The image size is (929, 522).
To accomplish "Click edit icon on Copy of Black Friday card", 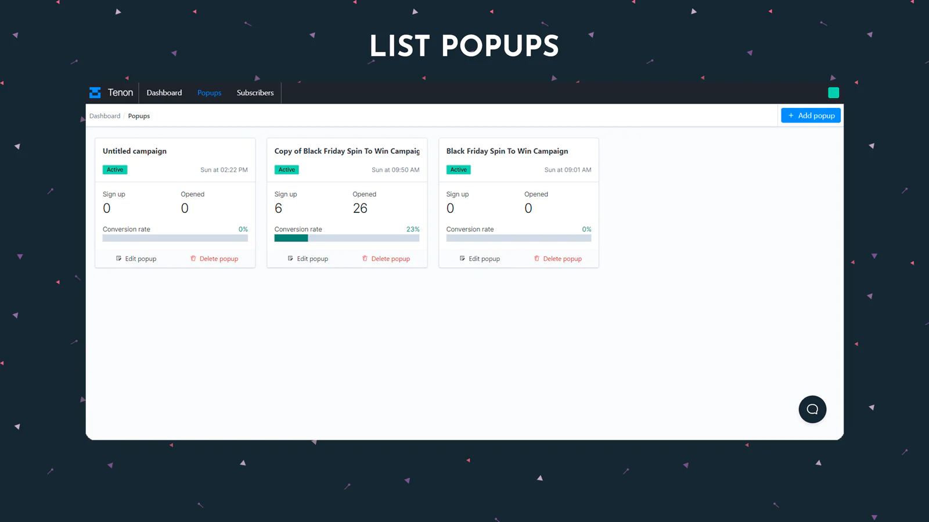I will pos(290,259).
